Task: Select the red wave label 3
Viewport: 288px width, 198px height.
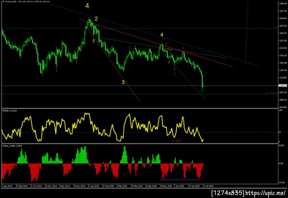Action: (x=174, y=74)
